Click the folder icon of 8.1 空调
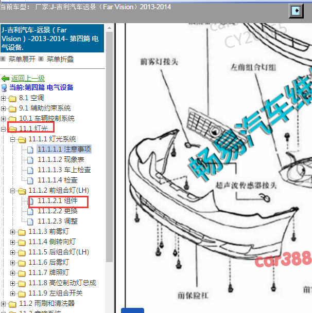The height and width of the screenshot is (313, 312). tap(12, 99)
